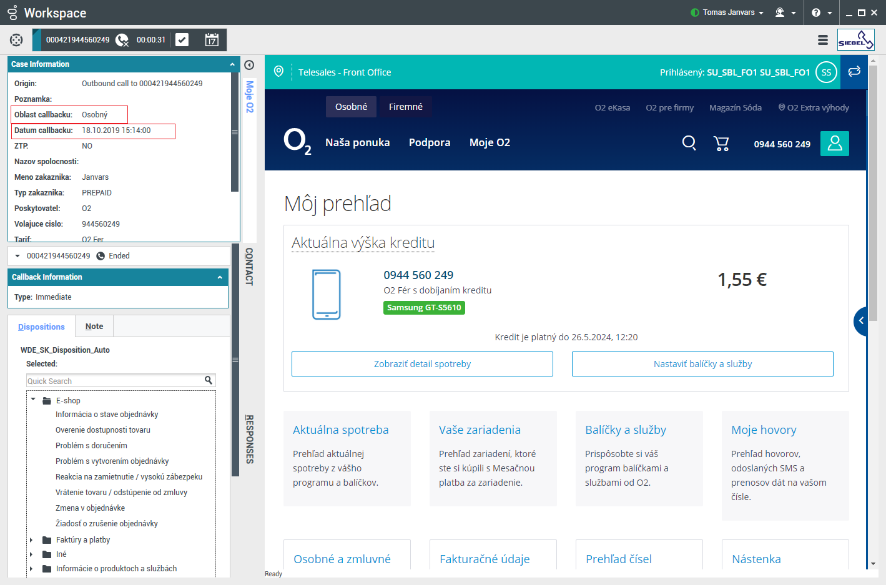
Task: Click the blue side drawer chevron
Action: tap(860, 321)
